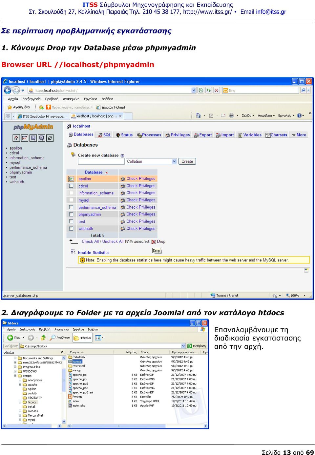Click the compatibility view icon beside the address bar
The image size is (315, 455).
coord(201,90)
